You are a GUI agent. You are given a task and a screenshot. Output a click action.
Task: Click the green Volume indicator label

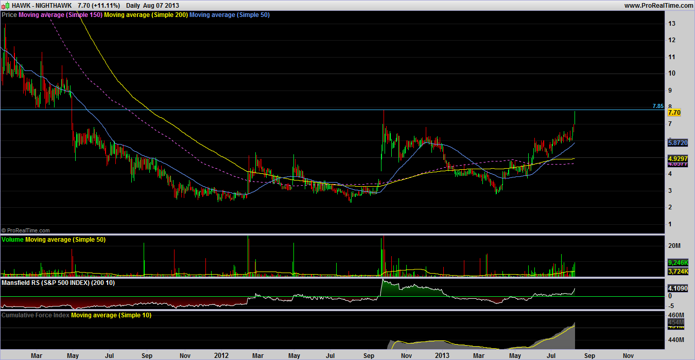point(13,240)
